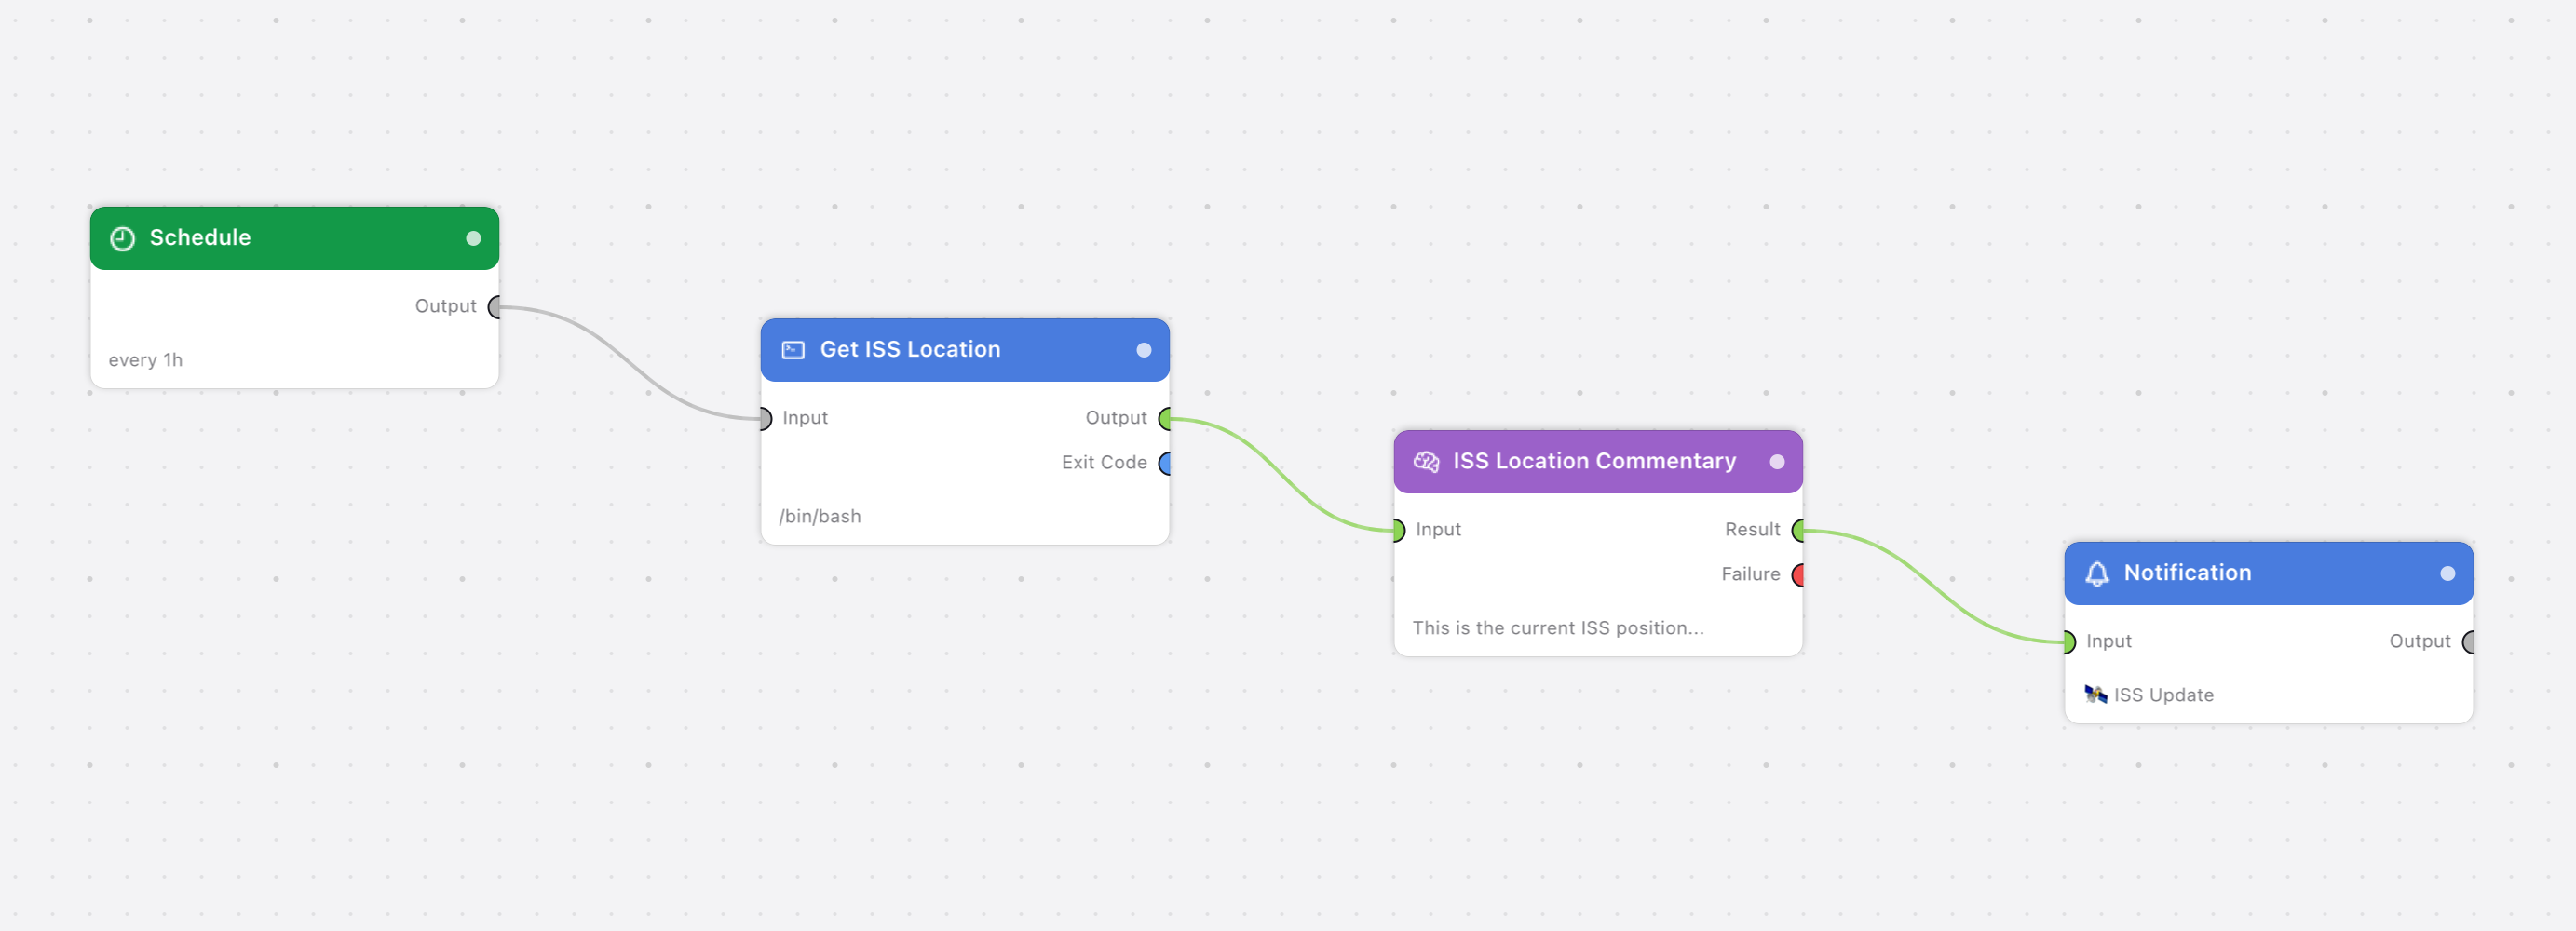The width and height of the screenshot is (2576, 931).
Task: Click the clock icon on the Schedule node
Action: [122, 238]
